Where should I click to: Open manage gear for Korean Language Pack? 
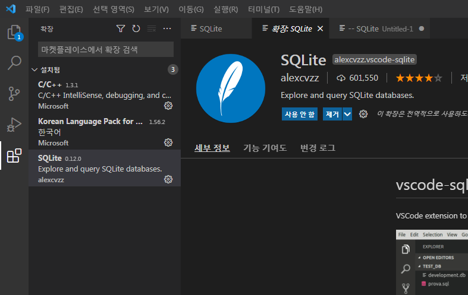coord(168,142)
